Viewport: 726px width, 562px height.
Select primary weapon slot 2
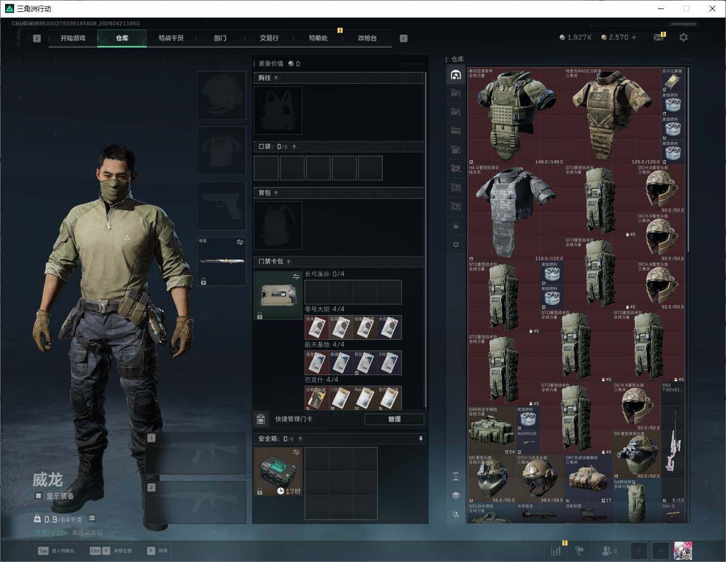[196, 503]
